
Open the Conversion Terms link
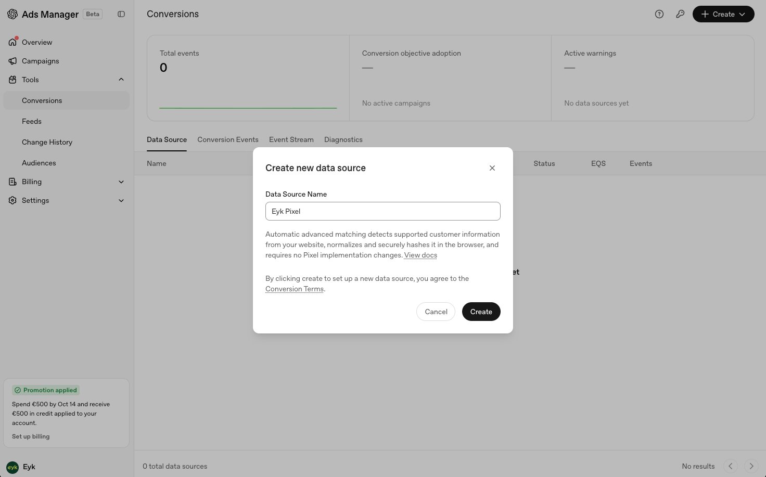(x=295, y=289)
